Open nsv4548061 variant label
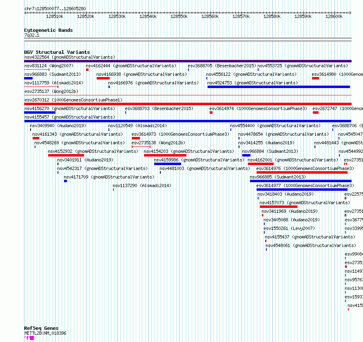This screenshot has width=363, height=342. click(311, 245)
